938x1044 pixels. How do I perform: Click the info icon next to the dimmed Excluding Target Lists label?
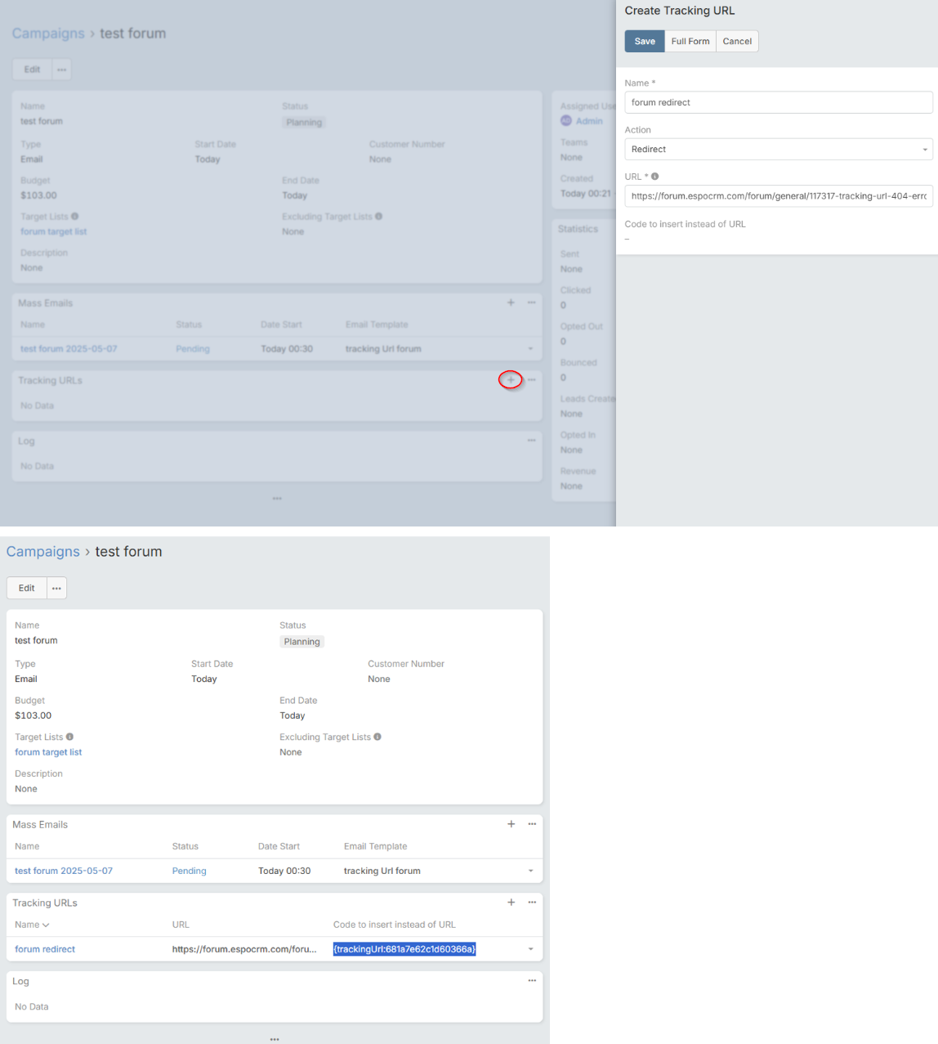pyautogui.click(x=378, y=217)
